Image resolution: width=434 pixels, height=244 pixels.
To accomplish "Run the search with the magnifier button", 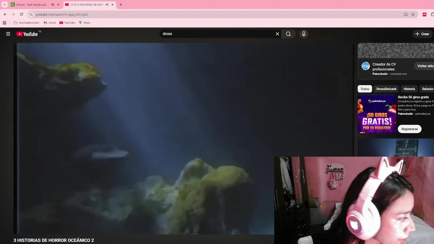I will (x=288, y=34).
